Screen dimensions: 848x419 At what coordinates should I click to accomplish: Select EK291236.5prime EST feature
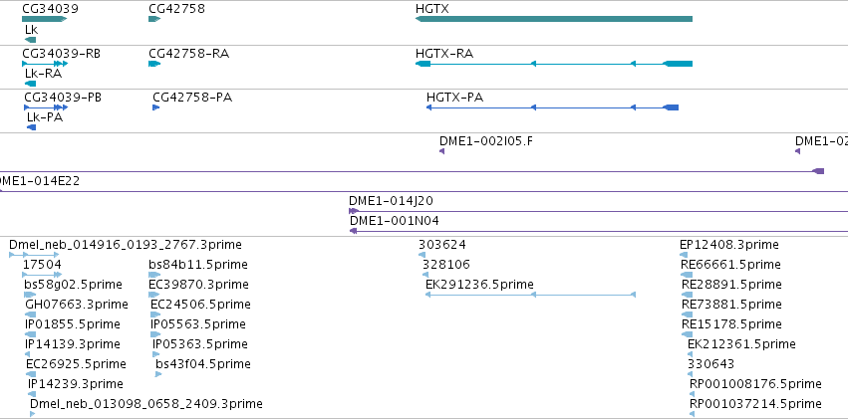pyautogui.click(x=530, y=295)
